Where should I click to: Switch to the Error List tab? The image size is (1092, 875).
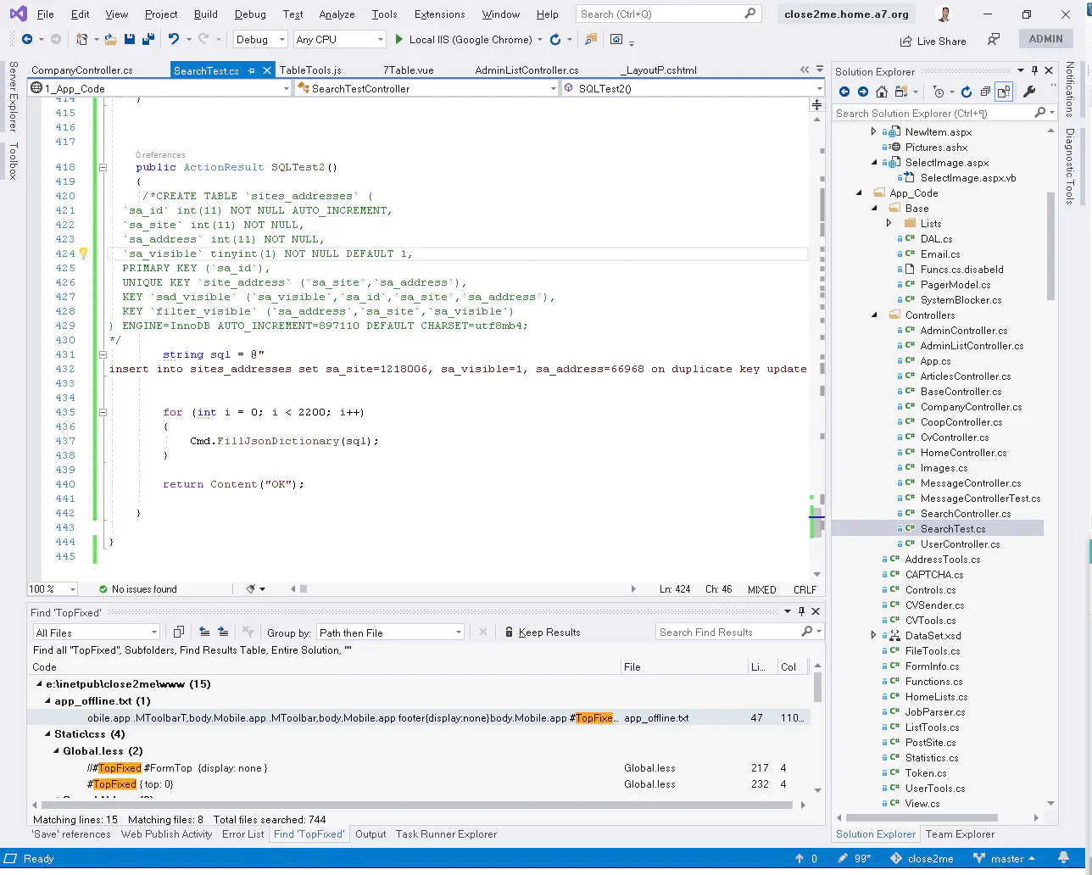pos(242,834)
